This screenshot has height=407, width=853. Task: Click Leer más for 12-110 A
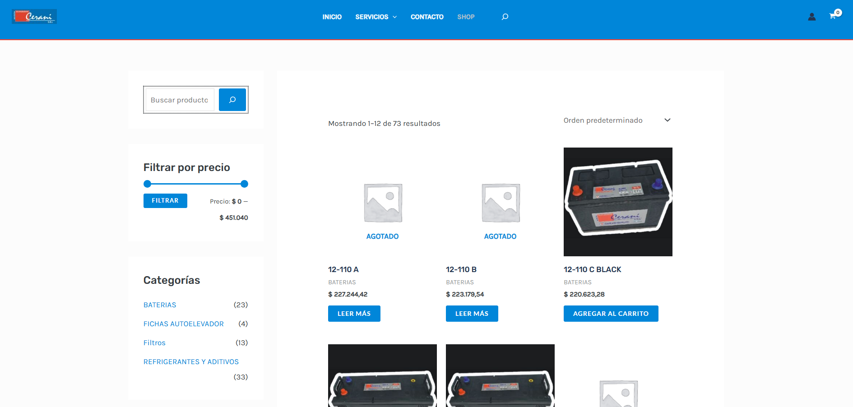[x=354, y=314]
